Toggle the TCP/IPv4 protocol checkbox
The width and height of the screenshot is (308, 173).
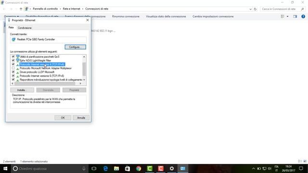13,64
